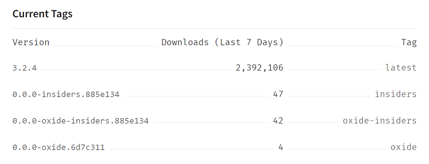
Task: Click the Tag column header
Action: pos(409,42)
